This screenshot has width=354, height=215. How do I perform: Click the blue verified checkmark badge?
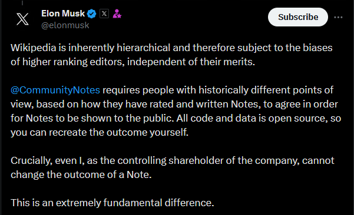pos(92,14)
